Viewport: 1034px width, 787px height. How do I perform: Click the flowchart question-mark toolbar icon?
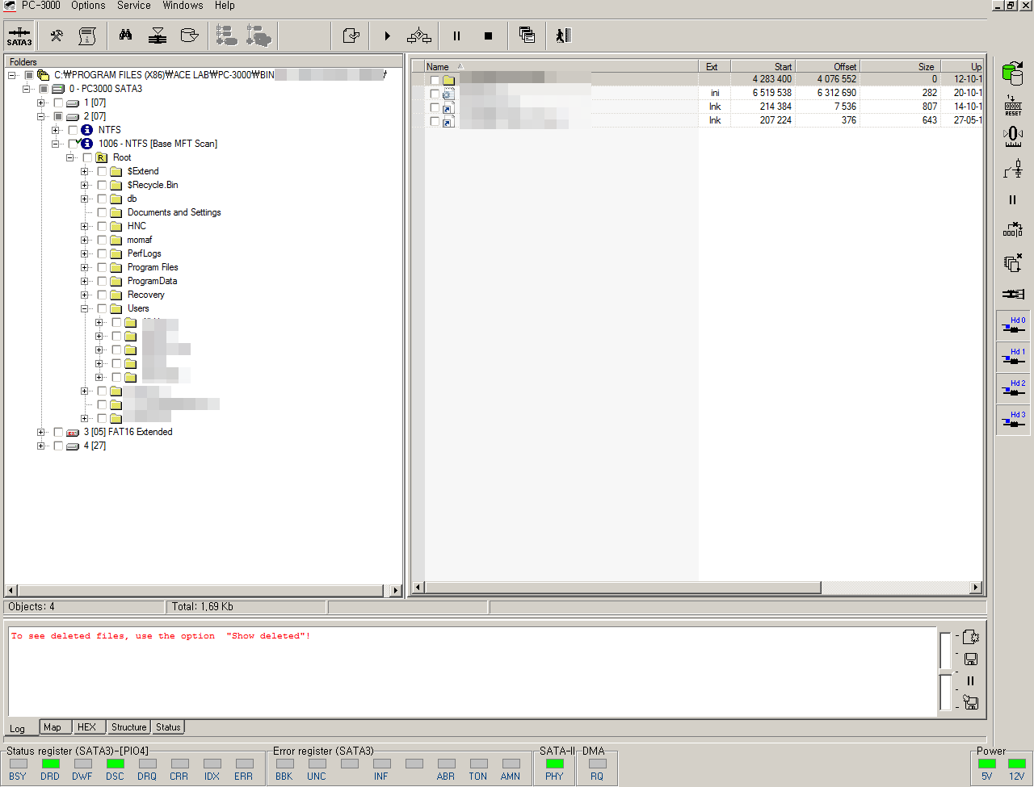(419, 36)
